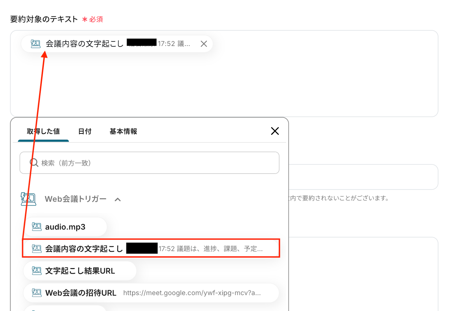The height and width of the screenshot is (311, 449).
Task: Switch to the 取得した値 tab
Action: point(43,131)
